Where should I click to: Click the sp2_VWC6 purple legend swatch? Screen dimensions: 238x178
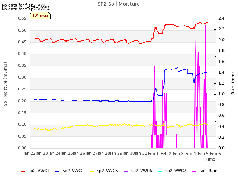(126, 171)
